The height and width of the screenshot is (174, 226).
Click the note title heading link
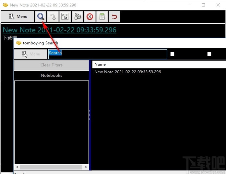(60, 30)
